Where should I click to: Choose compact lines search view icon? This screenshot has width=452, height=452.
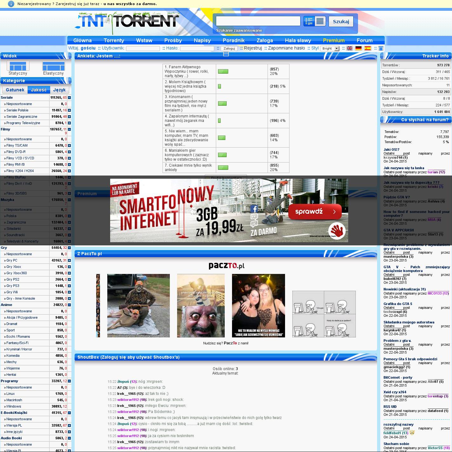point(320,21)
